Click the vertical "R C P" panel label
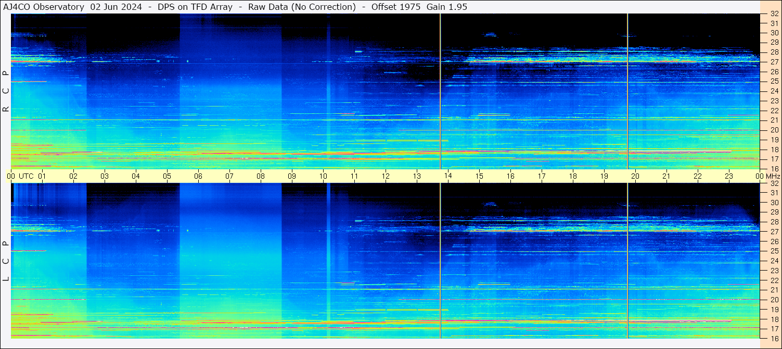The image size is (782, 349). [6, 91]
